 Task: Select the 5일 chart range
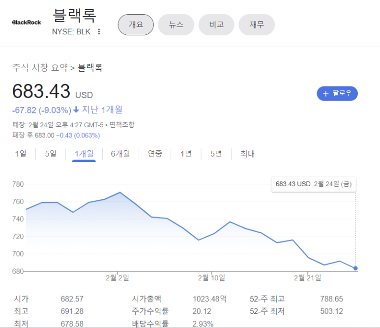(x=51, y=154)
